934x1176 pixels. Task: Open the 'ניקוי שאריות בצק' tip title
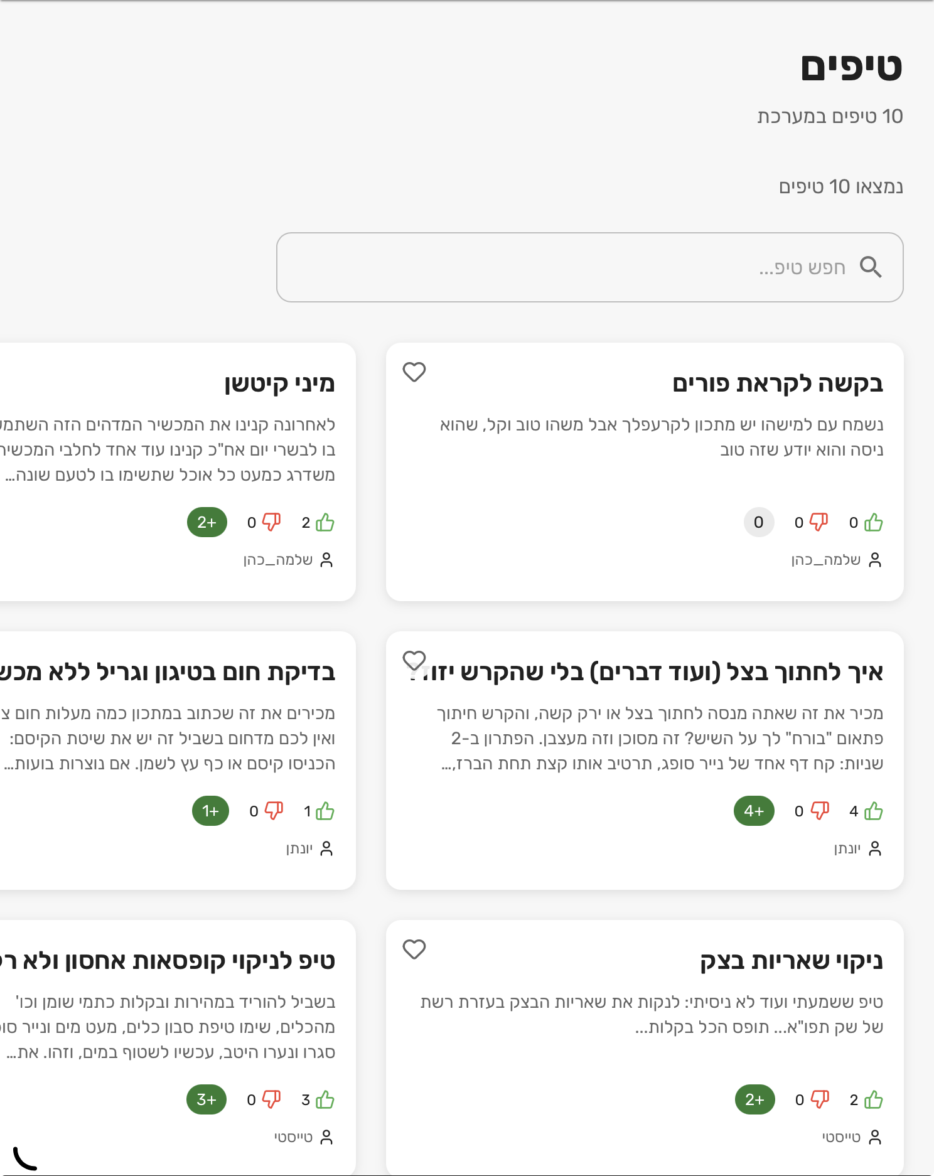coord(791,961)
